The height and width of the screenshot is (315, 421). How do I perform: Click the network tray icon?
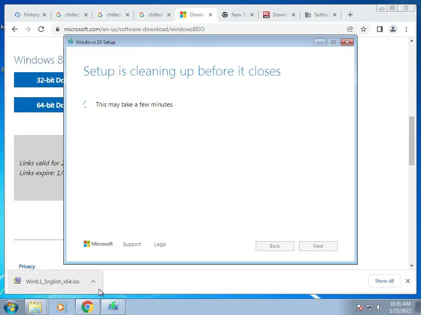coord(370,307)
